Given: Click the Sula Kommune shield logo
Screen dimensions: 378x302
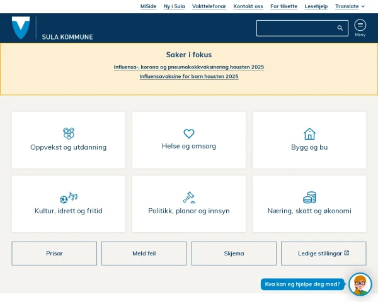Looking at the screenshot, I should (x=21, y=28).
